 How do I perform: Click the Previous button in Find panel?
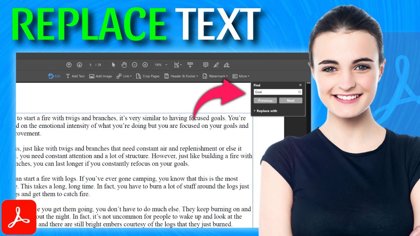coord(265,101)
